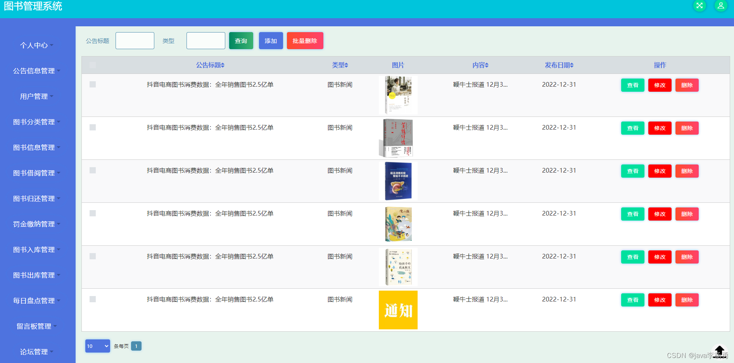Viewport: 734px width, 363px height.
Task: Click 删除 in the second announcement row
Action: (x=687, y=128)
